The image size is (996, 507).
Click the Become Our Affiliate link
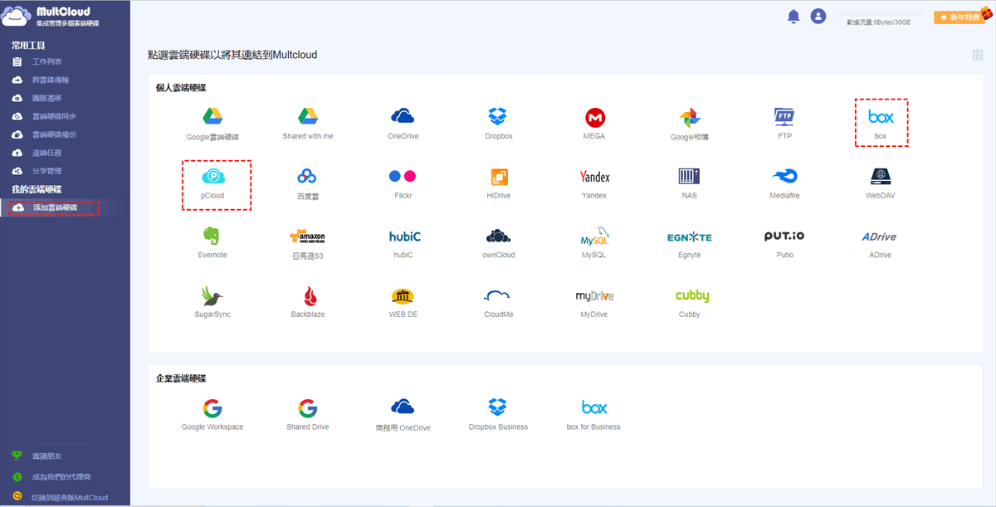[61, 477]
